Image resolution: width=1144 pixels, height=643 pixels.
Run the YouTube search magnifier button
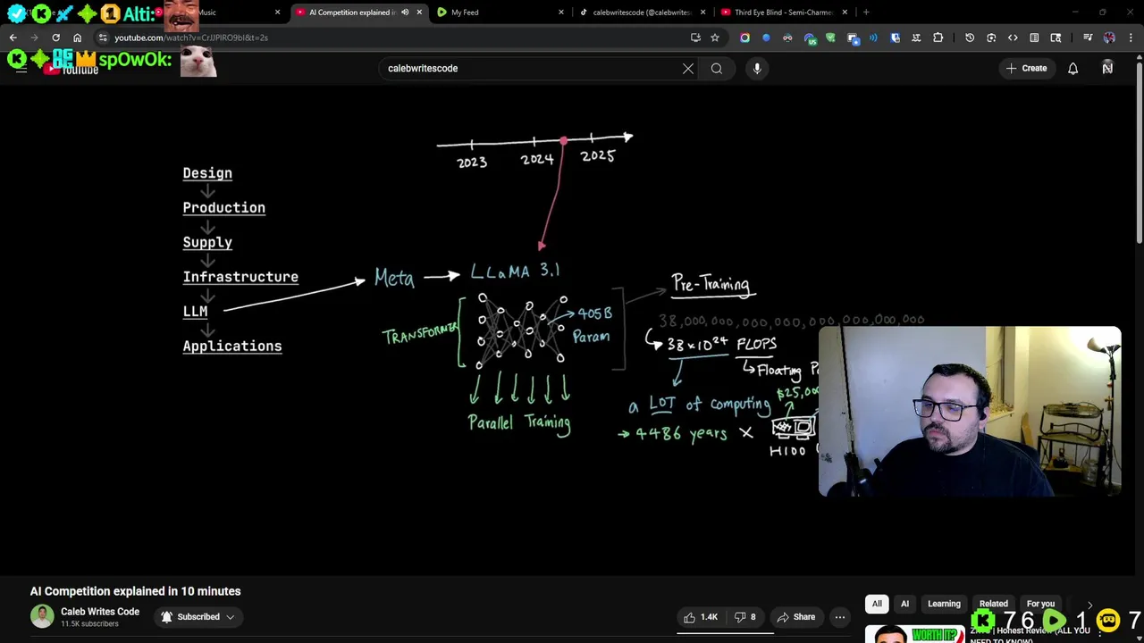(x=717, y=68)
